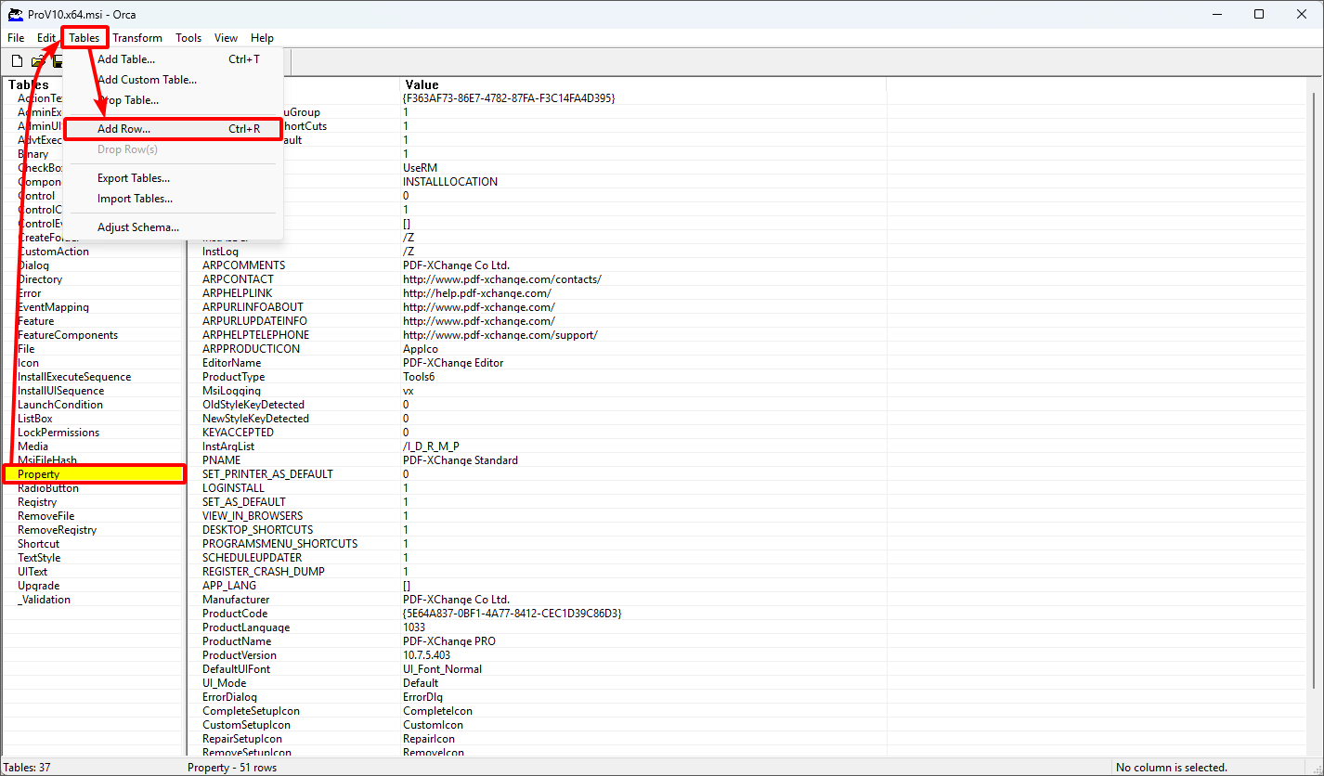Select the Upgrade table
The width and height of the screenshot is (1324, 776).
click(39, 586)
